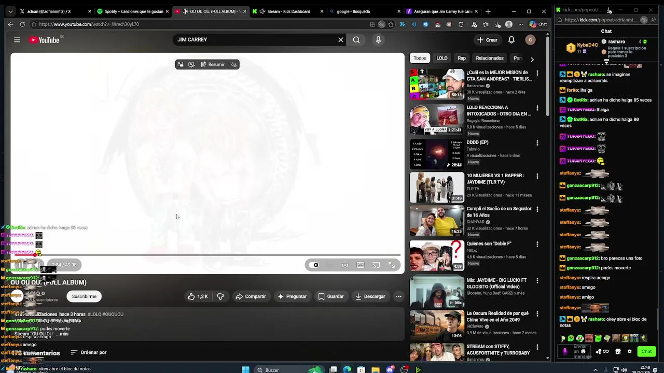Viewport: 664px width, 373px height.
Task: Open the browser more options menu
Action: click(x=520, y=24)
